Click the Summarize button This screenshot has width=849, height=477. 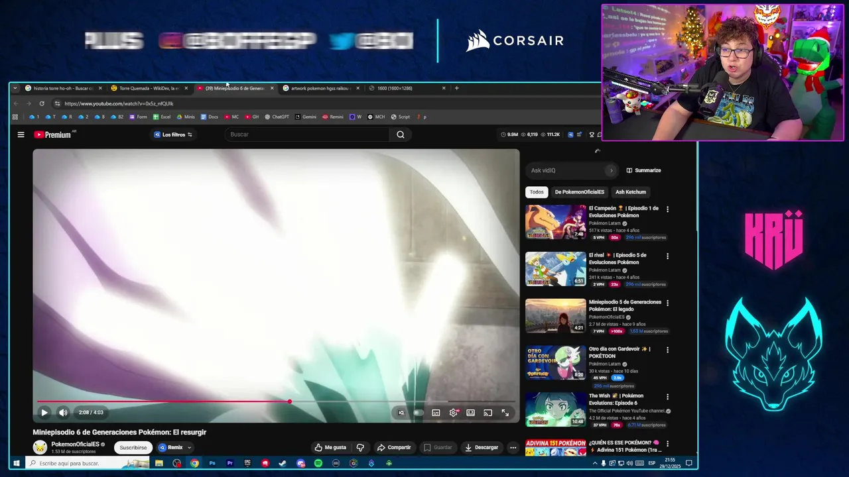point(643,170)
